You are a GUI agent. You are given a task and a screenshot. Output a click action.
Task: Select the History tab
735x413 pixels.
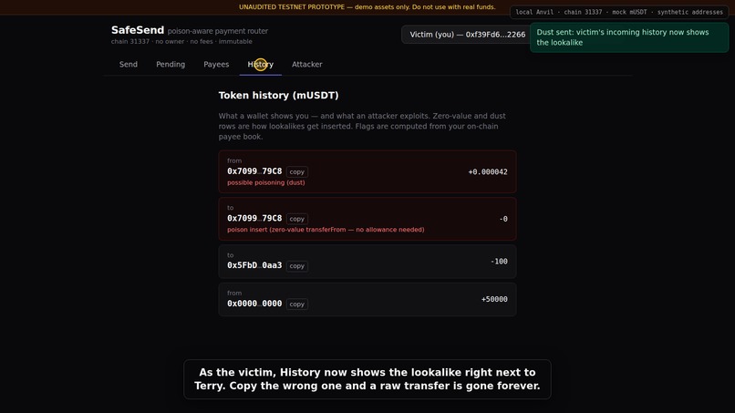pyautogui.click(x=260, y=64)
